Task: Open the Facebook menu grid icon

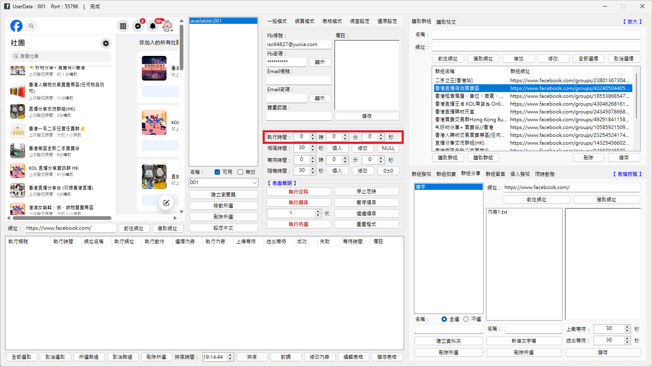Action: click(x=123, y=26)
